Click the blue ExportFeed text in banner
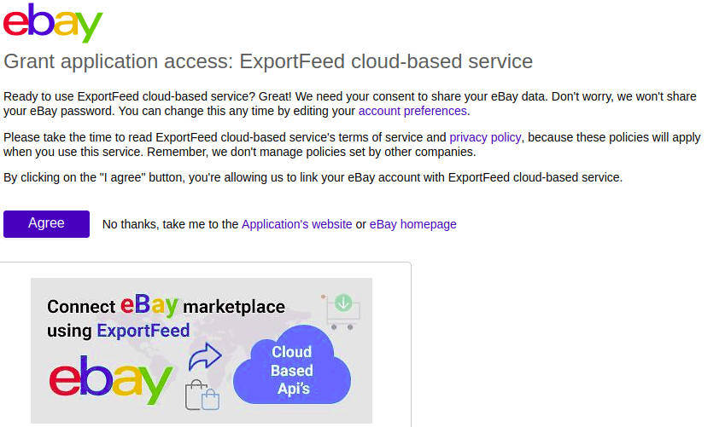This screenshot has width=725, height=427. [x=143, y=331]
